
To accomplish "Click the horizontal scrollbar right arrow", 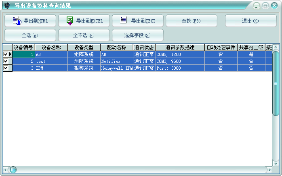I will pyautogui.click(x=268, y=169).
